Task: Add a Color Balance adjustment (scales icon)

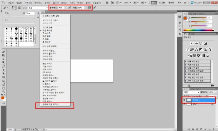Action: [x=196, y=49]
